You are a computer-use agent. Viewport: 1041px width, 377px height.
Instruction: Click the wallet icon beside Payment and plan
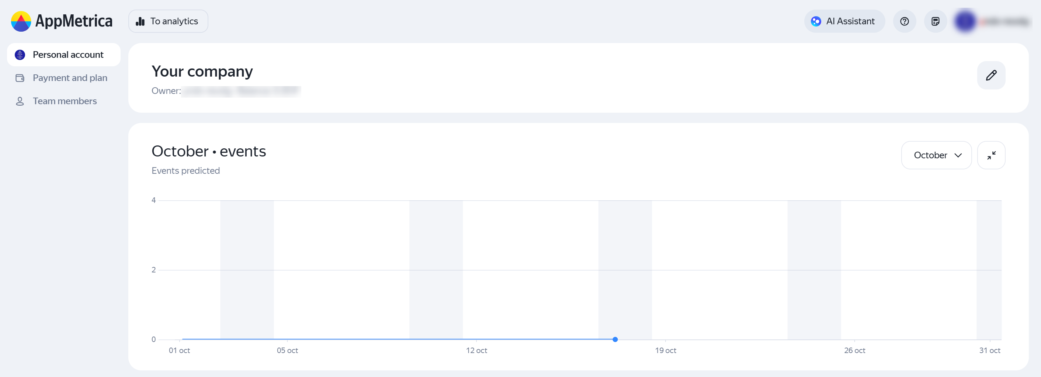coord(20,78)
